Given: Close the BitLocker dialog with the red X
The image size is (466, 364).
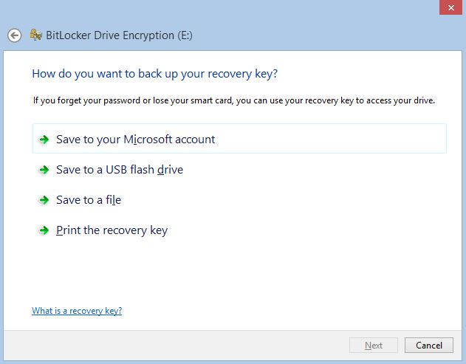Looking at the screenshot, I should pyautogui.click(x=450, y=7).
